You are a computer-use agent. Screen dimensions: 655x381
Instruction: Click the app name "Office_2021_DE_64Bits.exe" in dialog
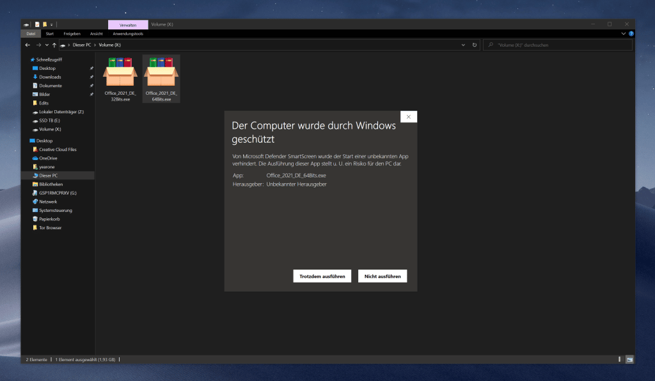point(296,175)
